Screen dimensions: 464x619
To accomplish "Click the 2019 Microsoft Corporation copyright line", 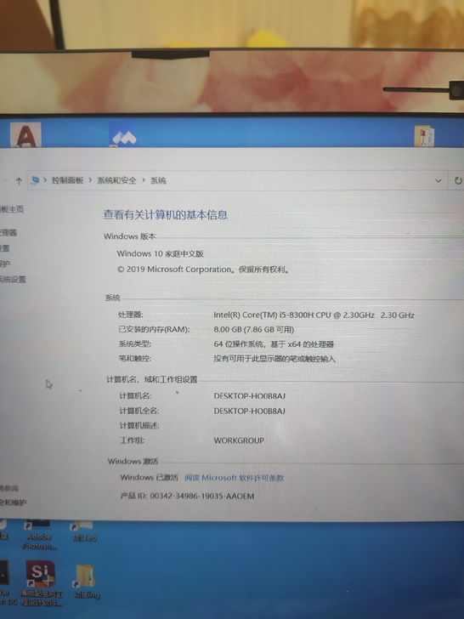I will (x=203, y=270).
